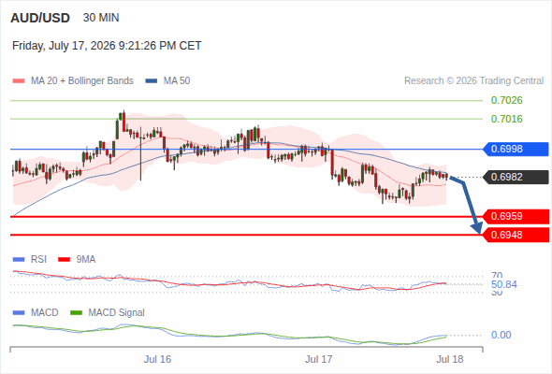Click the MACD blue legend swatch
This screenshot has width=552, height=374.
click(x=19, y=313)
